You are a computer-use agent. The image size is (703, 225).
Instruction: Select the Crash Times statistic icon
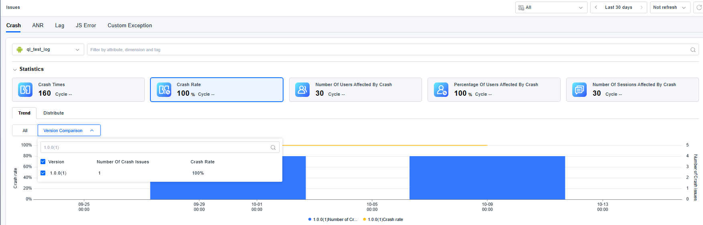click(25, 90)
